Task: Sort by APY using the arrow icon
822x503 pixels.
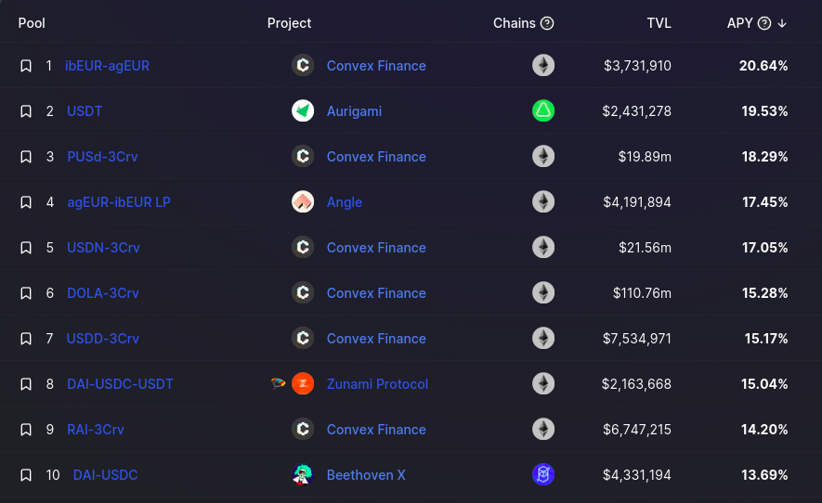Action: pyautogui.click(x=782, y=23)
